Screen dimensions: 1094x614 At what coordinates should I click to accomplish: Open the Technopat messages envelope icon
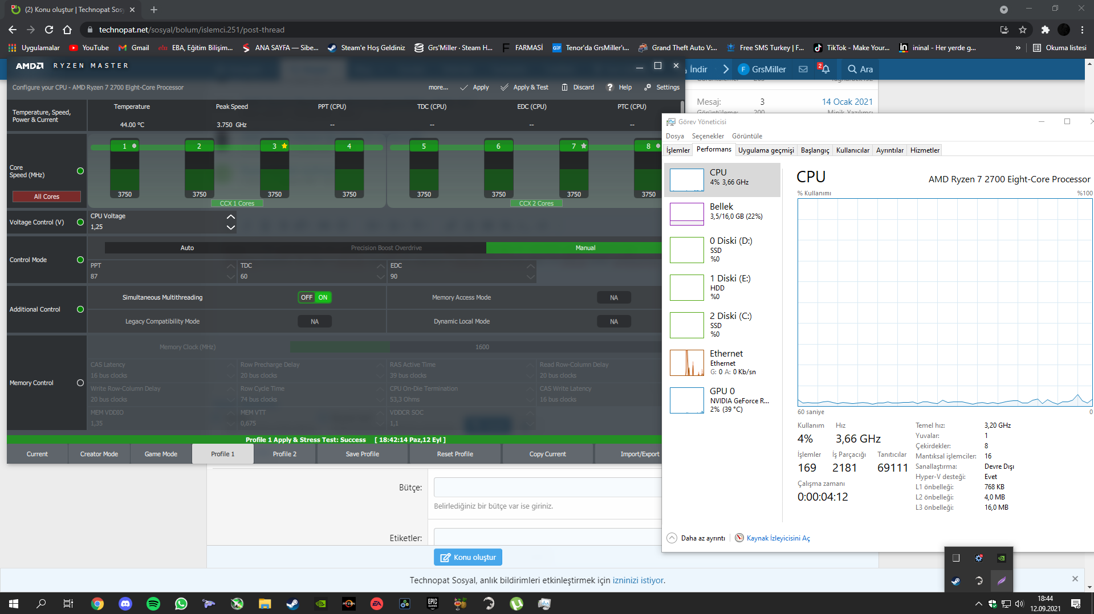coord(803,69)
